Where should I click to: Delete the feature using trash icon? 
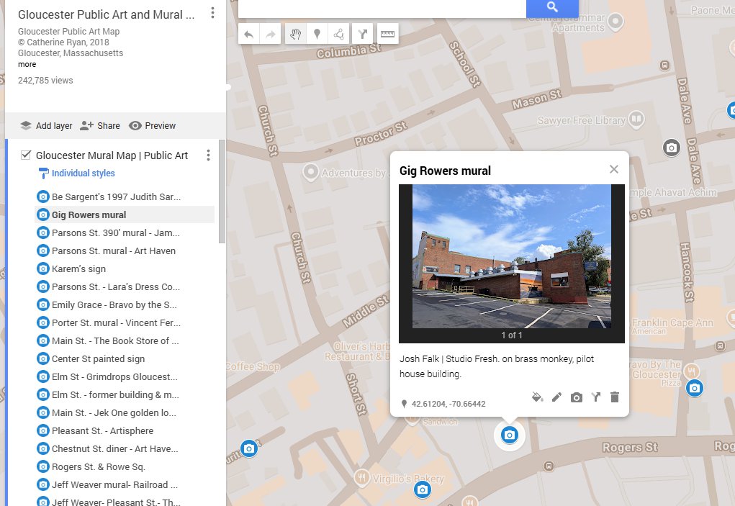tap(615, 397)
